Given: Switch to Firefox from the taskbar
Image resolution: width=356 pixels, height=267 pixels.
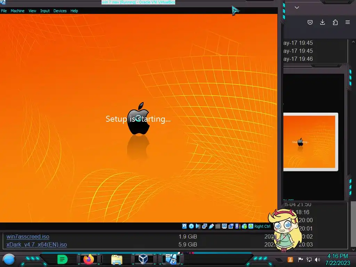Looking at the screenshot, I should pyautogui.click(x=89, y=259).
